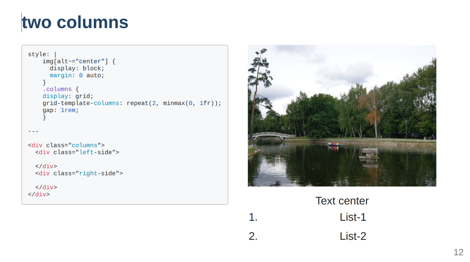470x262 pixels.
Task: Click the park pond photo
Action: [x=342, y=116]
